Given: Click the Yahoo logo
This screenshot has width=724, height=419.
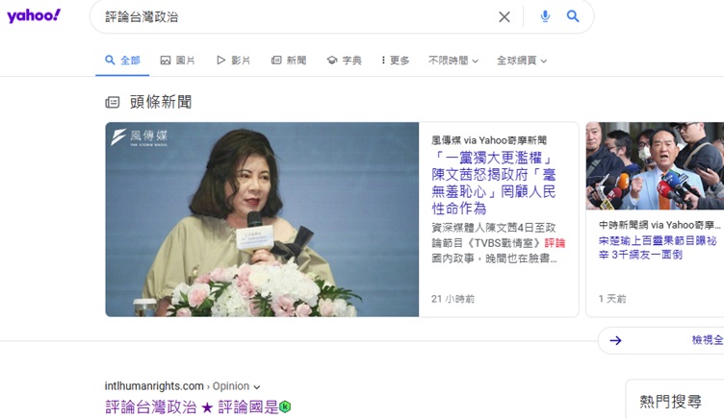Looking at the screenshot, I should 34,16.
